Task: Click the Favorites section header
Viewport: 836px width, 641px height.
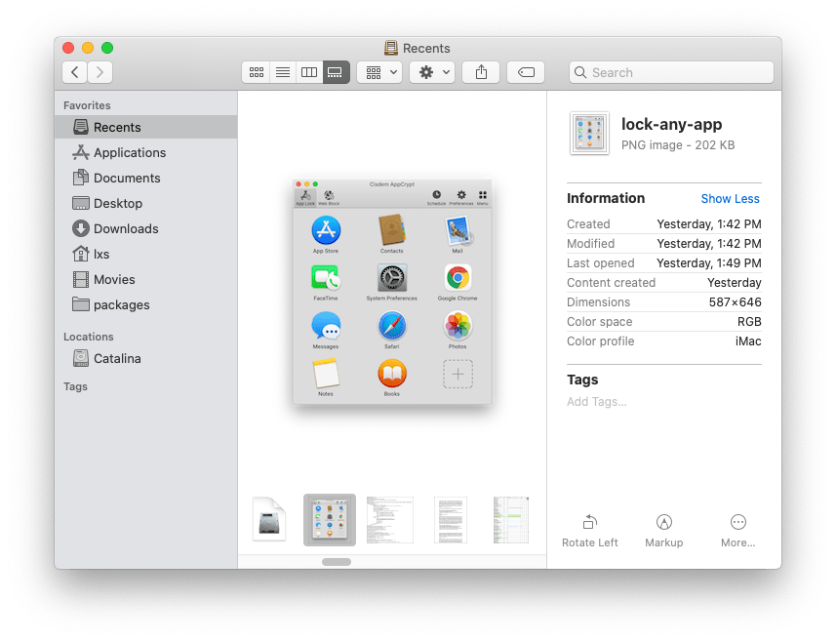Action: click(87, 105)
